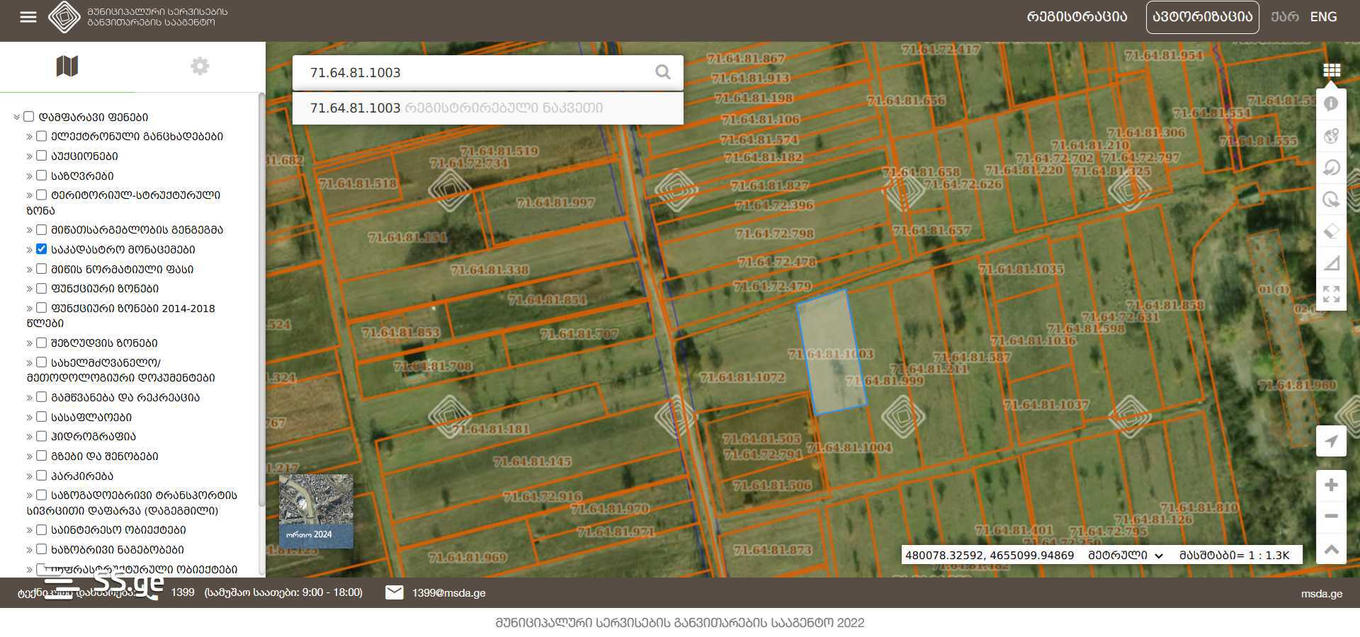Click the ავტორიზაცია login button
This screenshot has height=637, width=1360.
(x=1202, y=17)
